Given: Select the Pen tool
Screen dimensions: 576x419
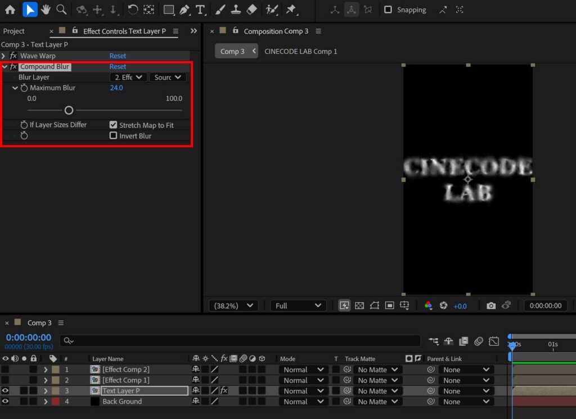Looking at the screenshot, I should [x=184, y=10].
